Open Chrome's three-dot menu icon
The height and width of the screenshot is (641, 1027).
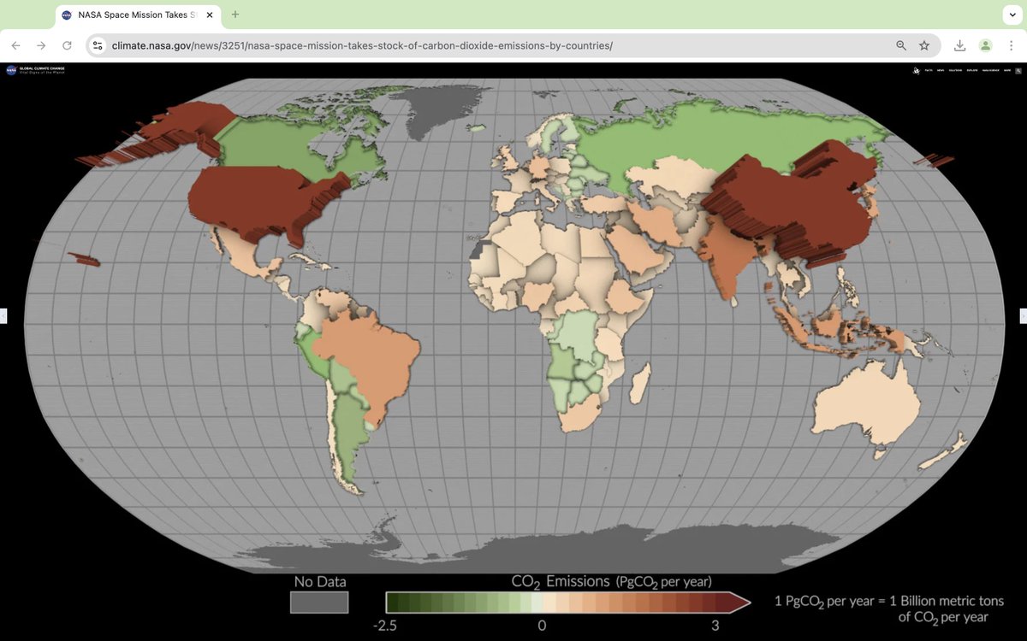point(1012,44)
